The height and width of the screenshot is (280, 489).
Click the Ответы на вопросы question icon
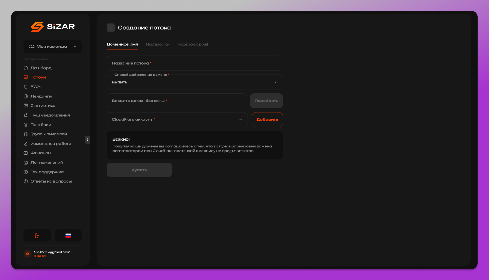[26, 181]
